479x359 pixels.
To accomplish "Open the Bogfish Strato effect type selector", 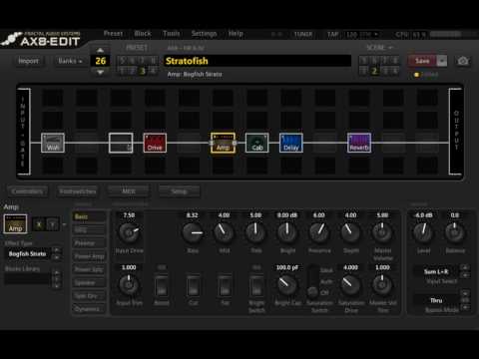I will [x=27, y=254].
